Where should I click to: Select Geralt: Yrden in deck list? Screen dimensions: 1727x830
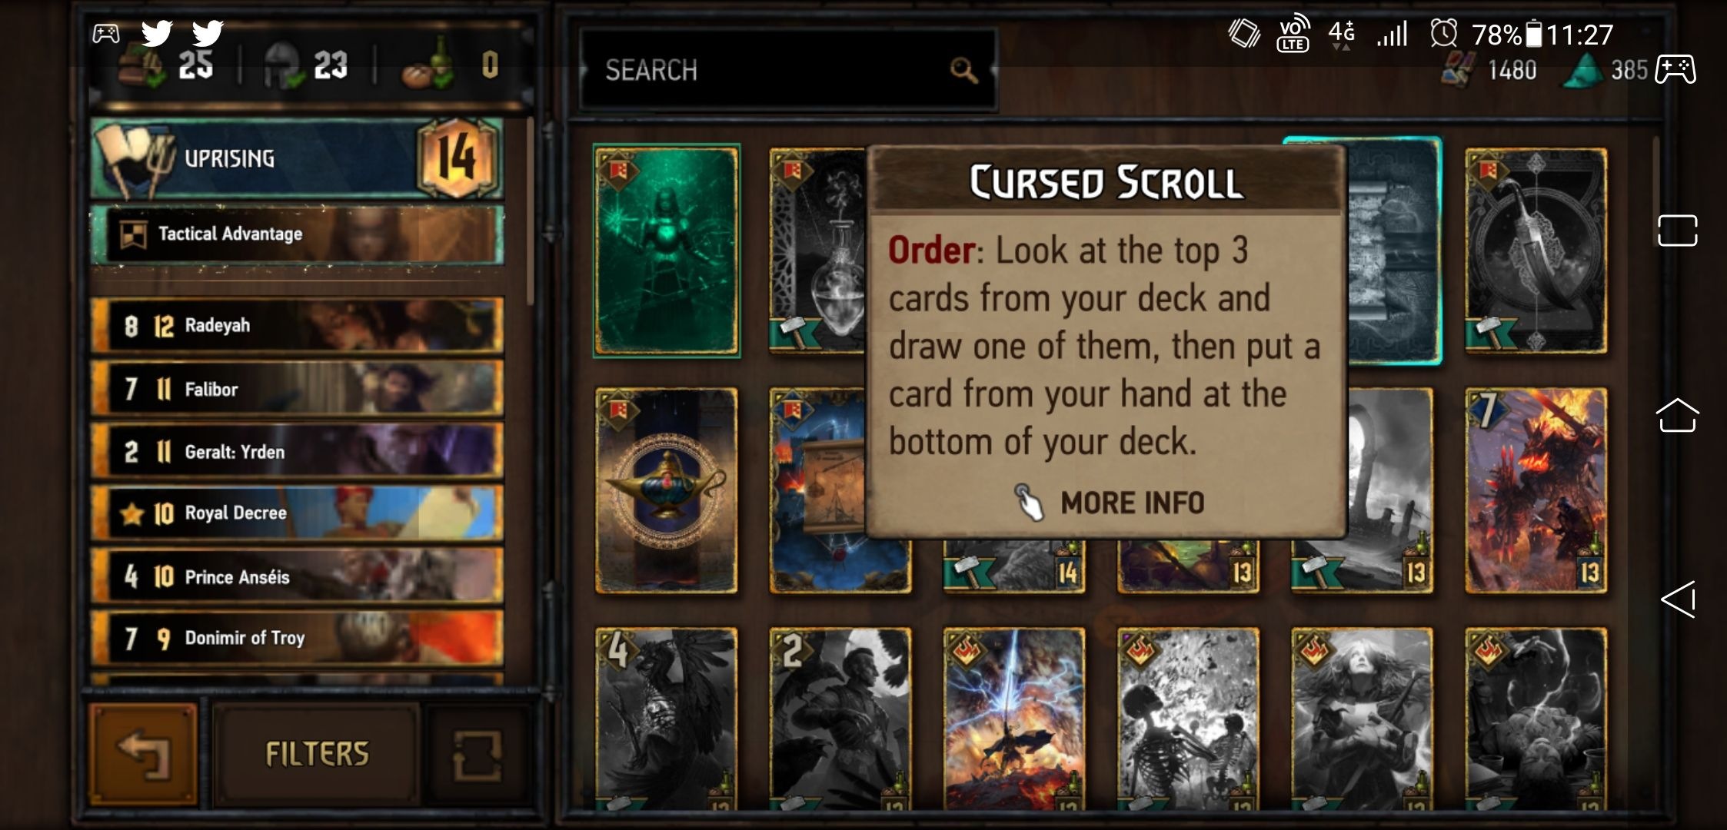pos(298,452)
